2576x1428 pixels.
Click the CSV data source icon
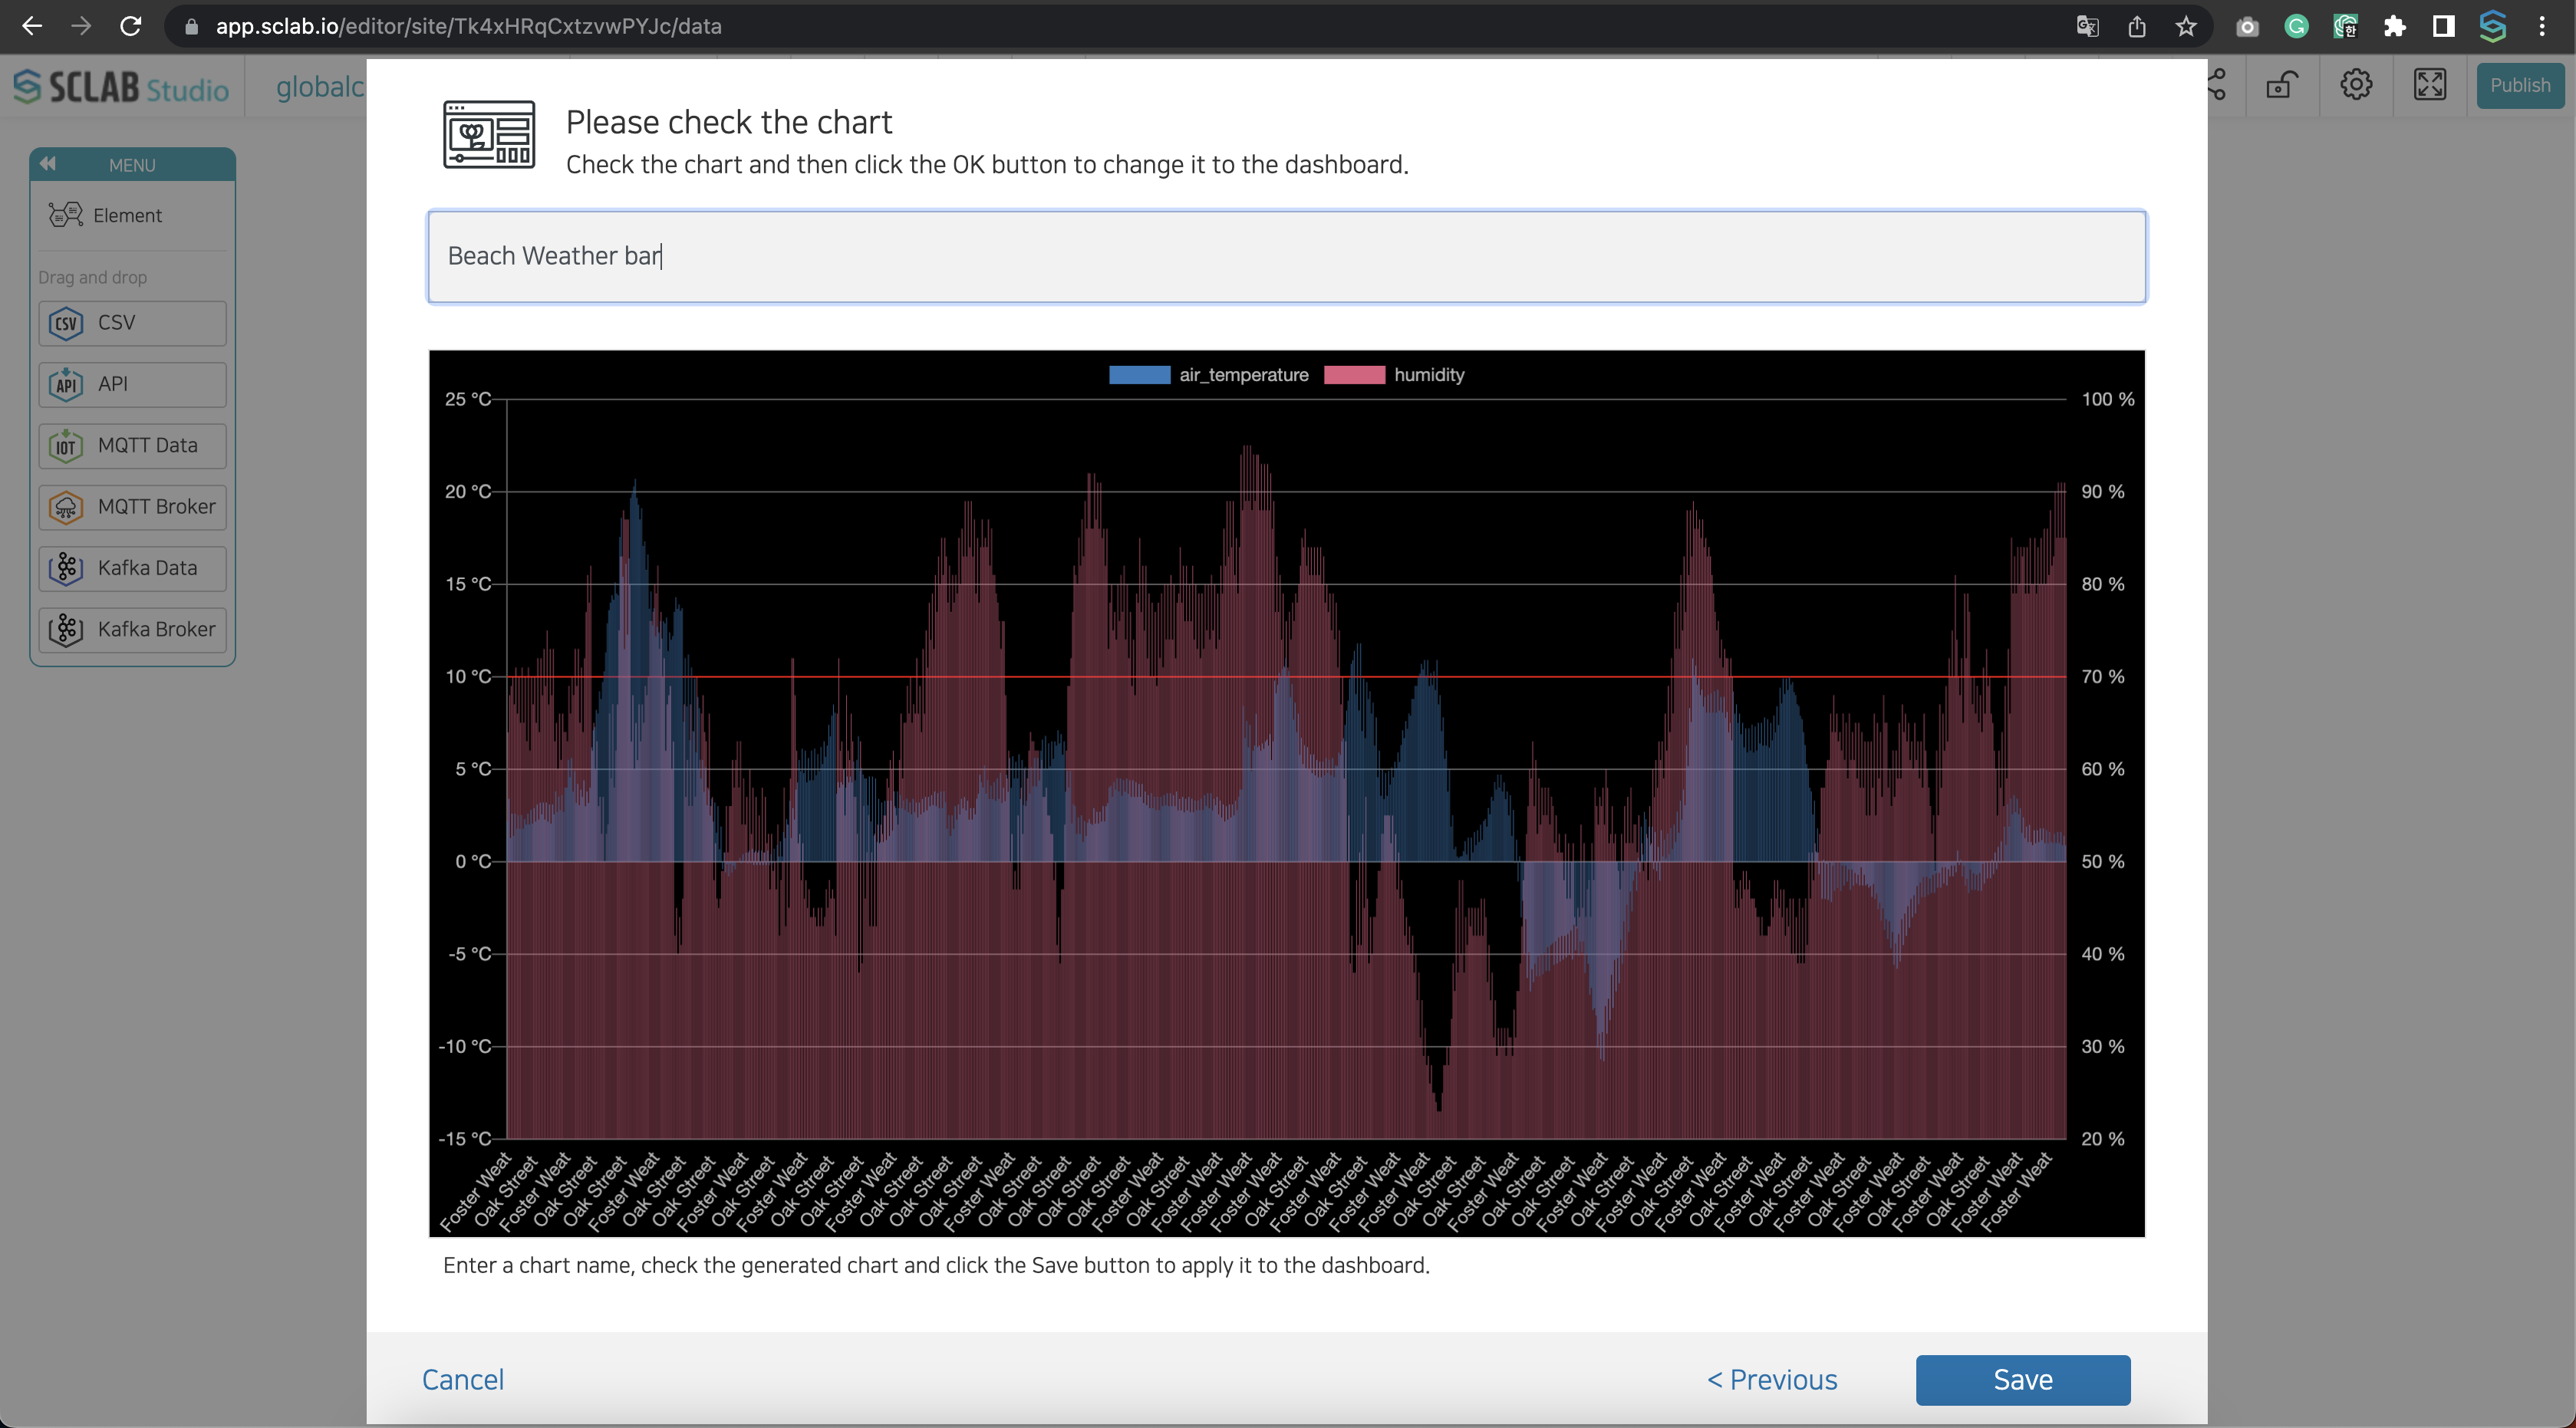click(x=65, y=322)
